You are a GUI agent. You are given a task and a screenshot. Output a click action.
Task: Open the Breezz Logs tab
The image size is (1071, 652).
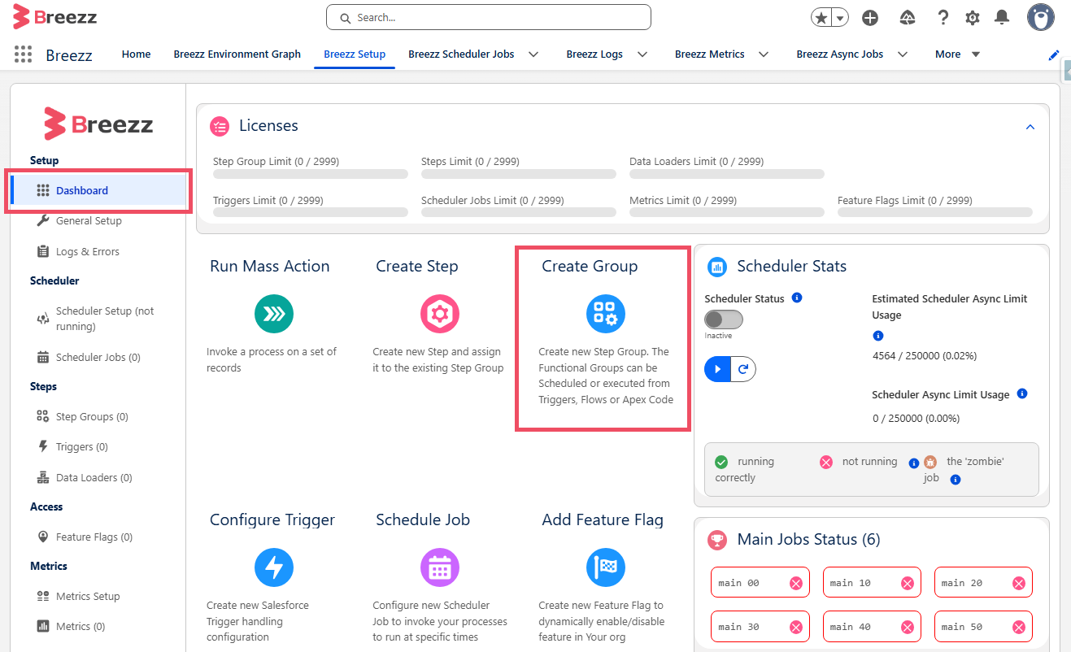pos(594,54)
